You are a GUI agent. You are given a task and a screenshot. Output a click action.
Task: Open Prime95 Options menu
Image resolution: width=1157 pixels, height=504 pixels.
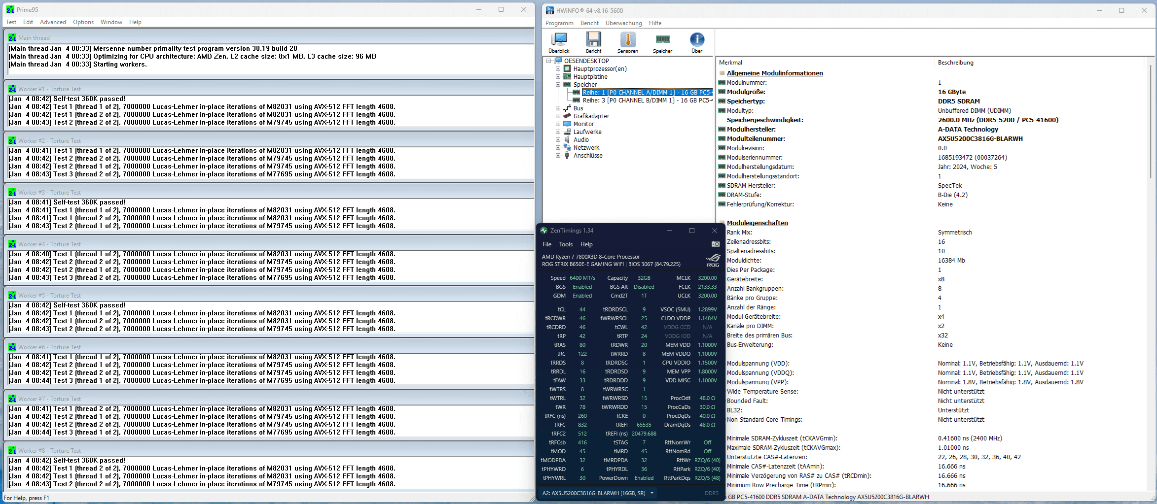tap(83, 22)
